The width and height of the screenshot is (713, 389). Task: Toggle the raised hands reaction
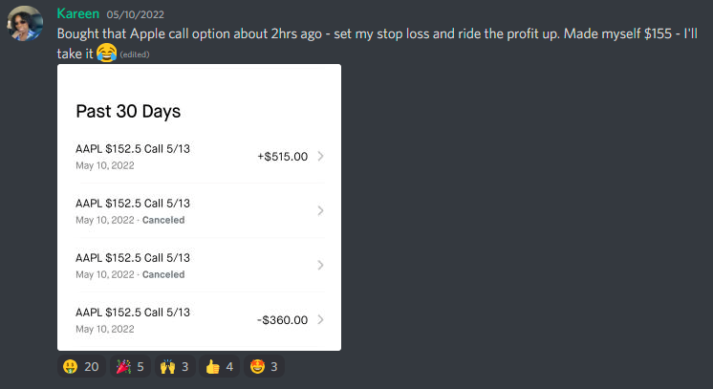pos(175,367)
